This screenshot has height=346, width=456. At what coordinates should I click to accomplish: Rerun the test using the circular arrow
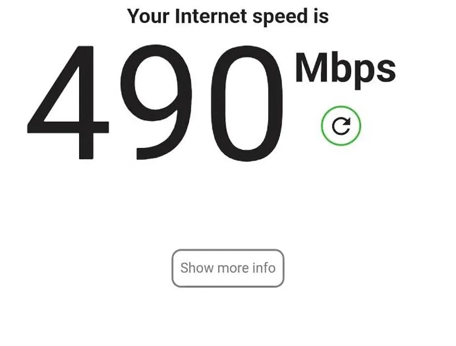[341, 126]
